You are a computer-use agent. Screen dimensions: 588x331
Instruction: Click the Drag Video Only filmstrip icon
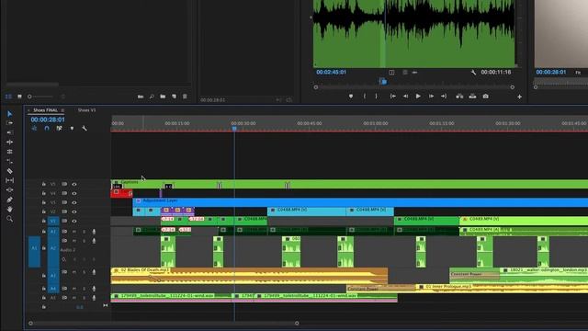click(x=404, y=72)
